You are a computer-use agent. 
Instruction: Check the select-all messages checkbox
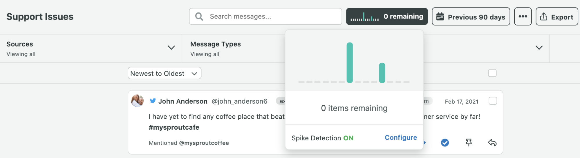pos(492,73)
